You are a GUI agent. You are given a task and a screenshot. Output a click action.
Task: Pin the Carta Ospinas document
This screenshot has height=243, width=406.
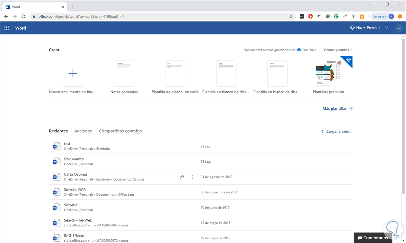click(182, 177)
